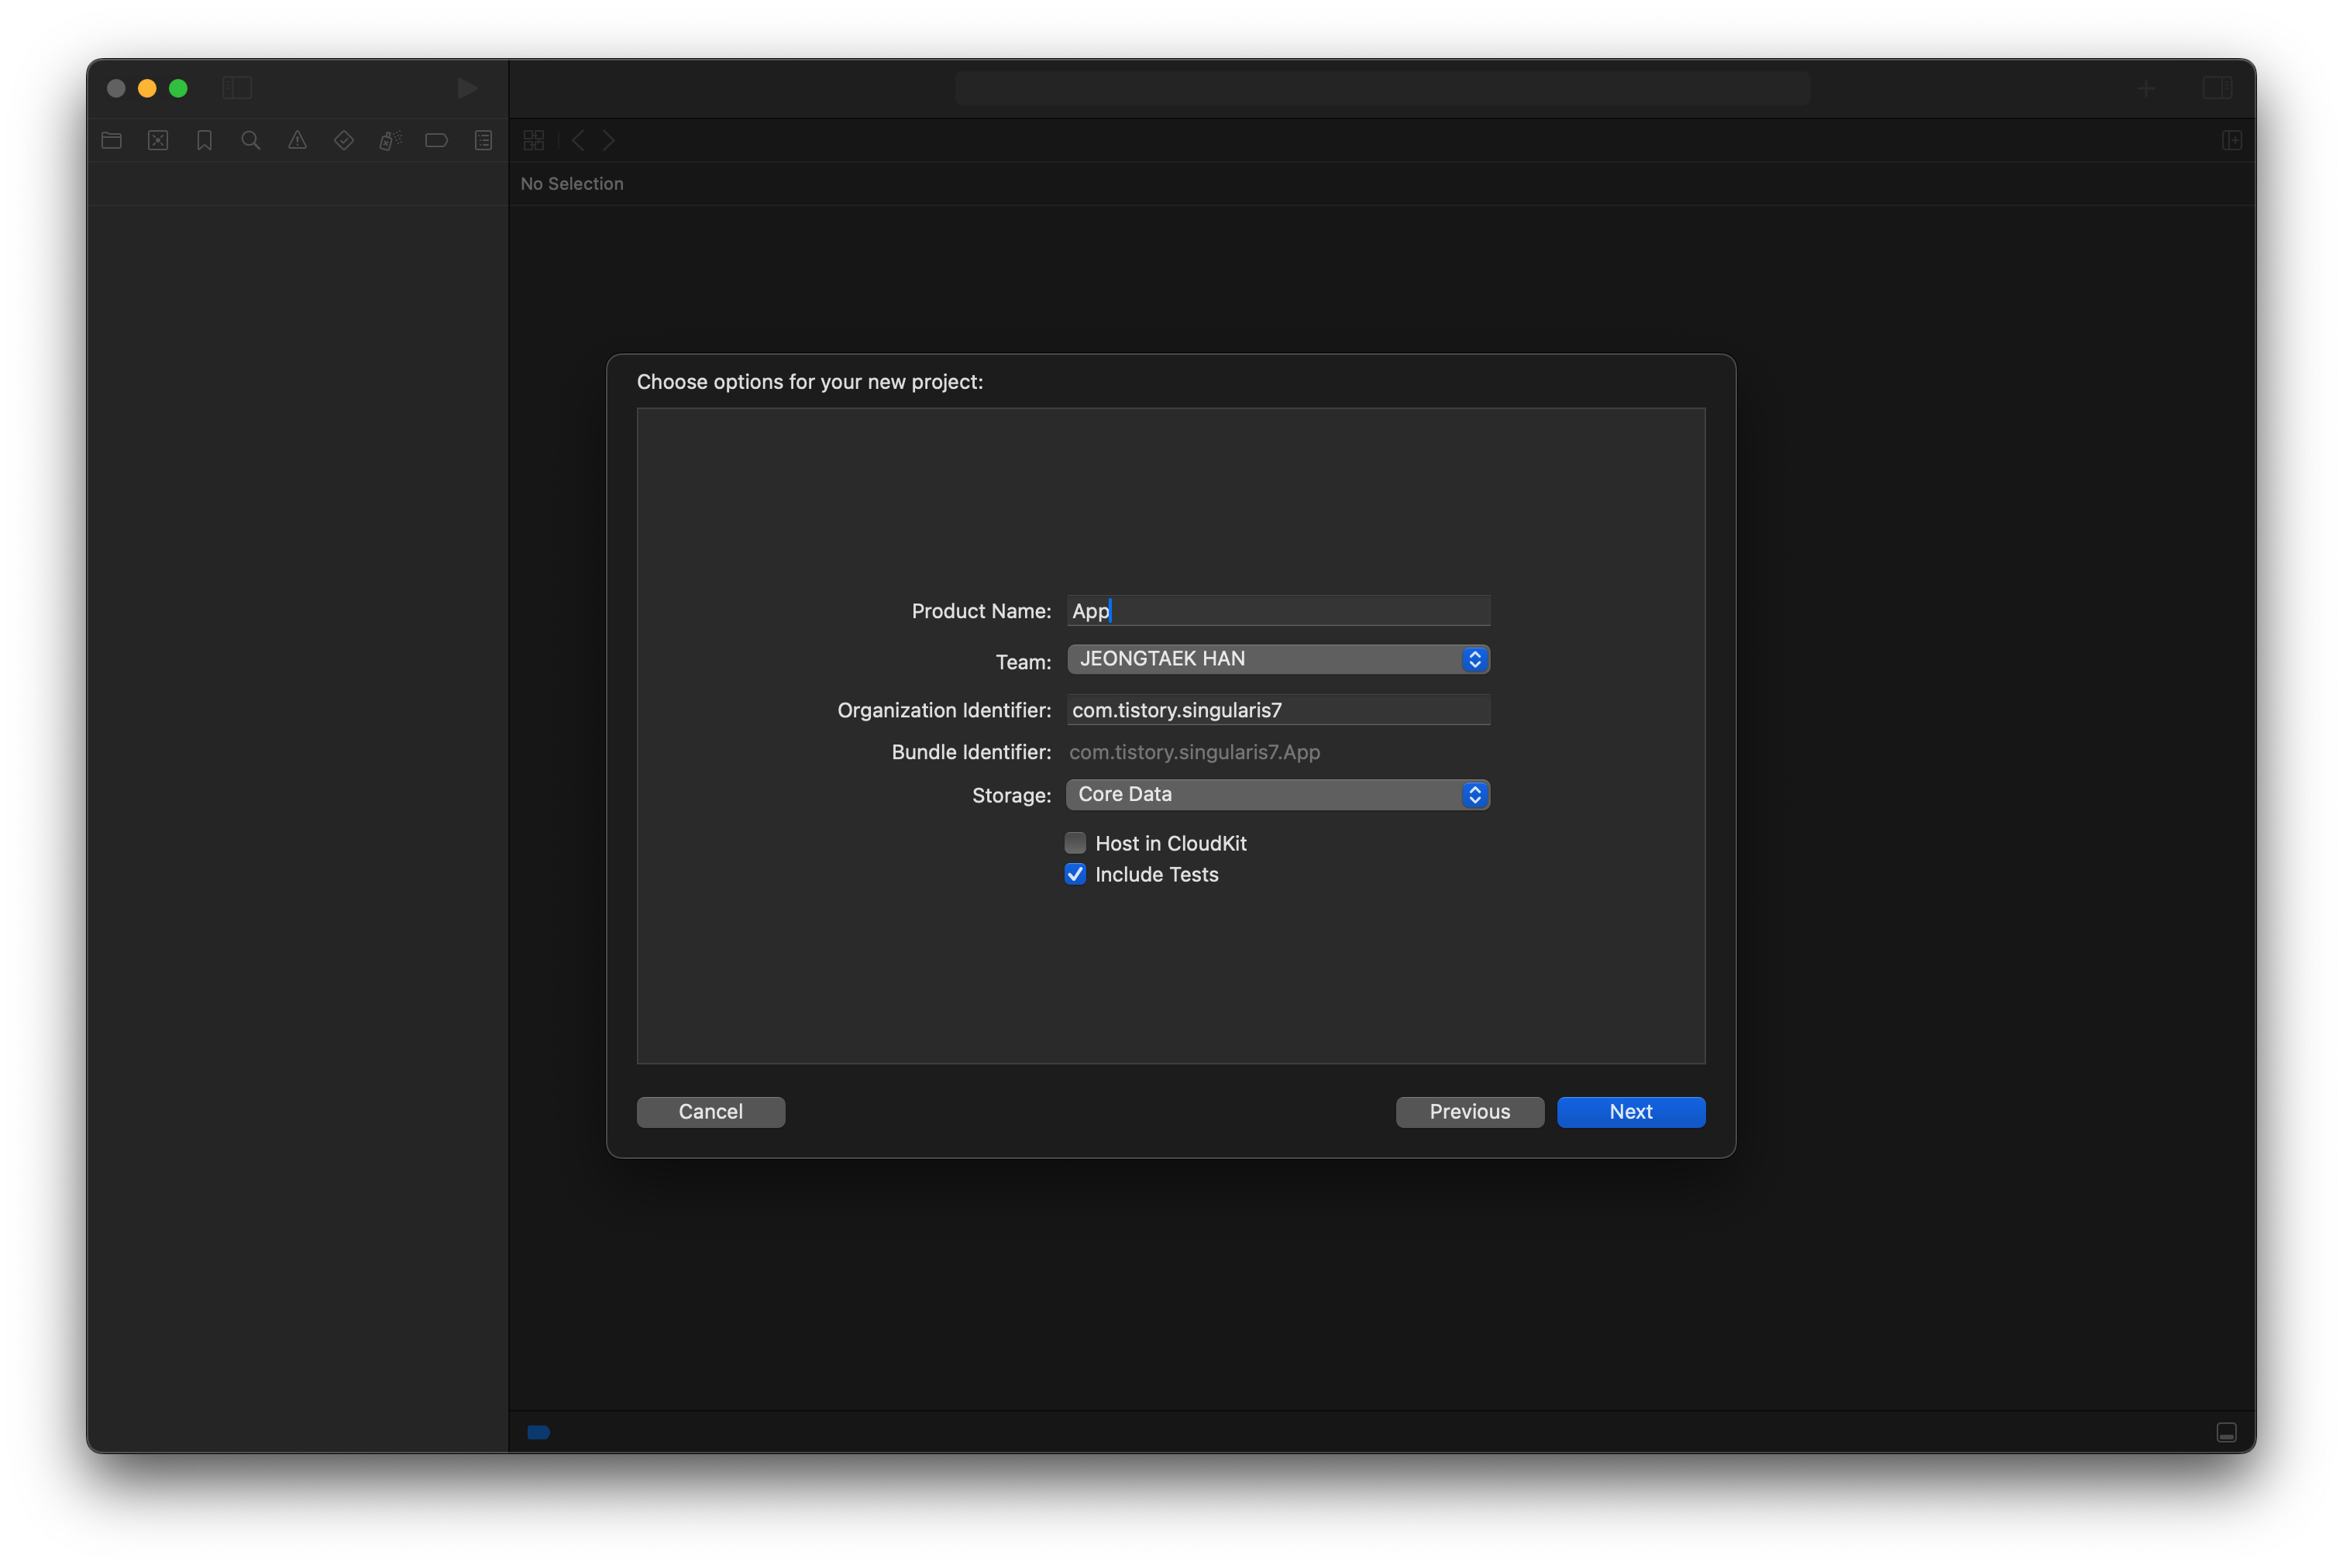Open the Find navigator magnifier icon
2343x1568 pixels.
point(251,141)
